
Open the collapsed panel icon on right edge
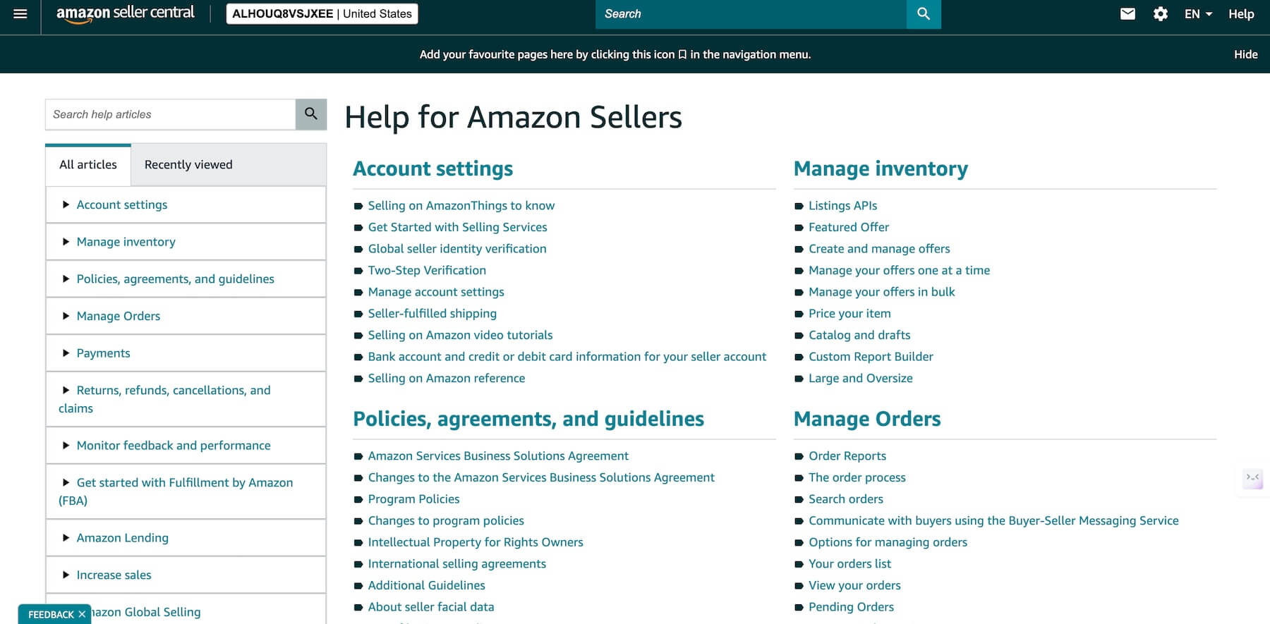click(1253, 477)
